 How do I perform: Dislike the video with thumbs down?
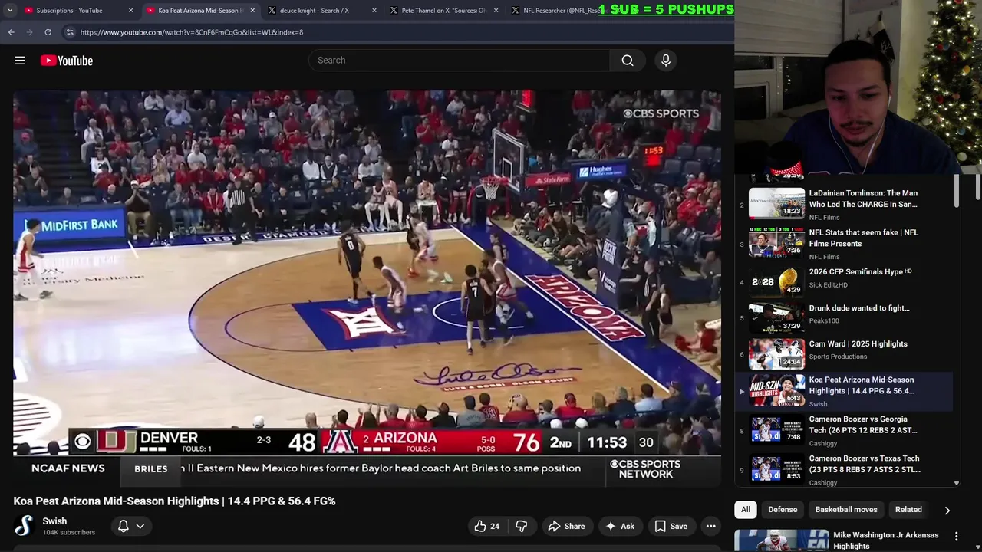pyautogui.click(x=522, y=526)
